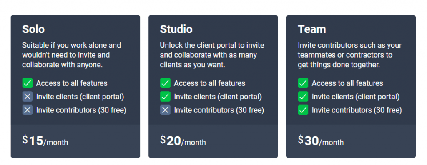
Task: Choose the $30/month Team price
Action: click(x=321, y=141)
